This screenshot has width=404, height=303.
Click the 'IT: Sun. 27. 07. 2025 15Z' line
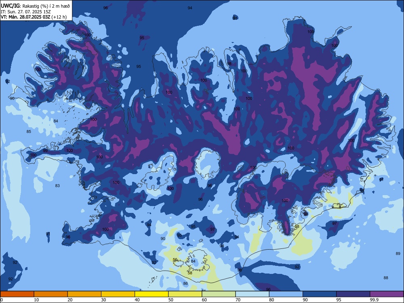tap(26, 12)
